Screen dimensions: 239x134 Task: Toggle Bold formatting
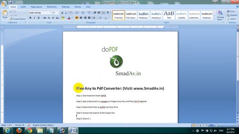[x=30, y=18]
